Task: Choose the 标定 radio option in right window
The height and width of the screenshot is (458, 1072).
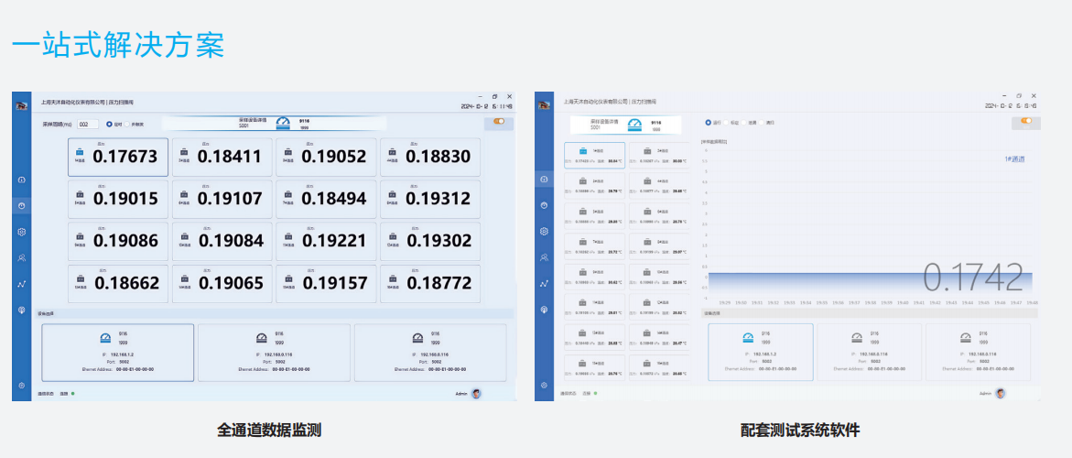Action: coord(727,122)
